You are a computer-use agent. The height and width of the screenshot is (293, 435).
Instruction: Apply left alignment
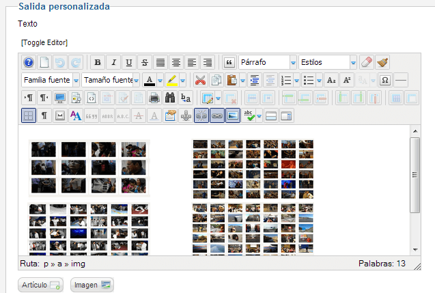point(192,62)
